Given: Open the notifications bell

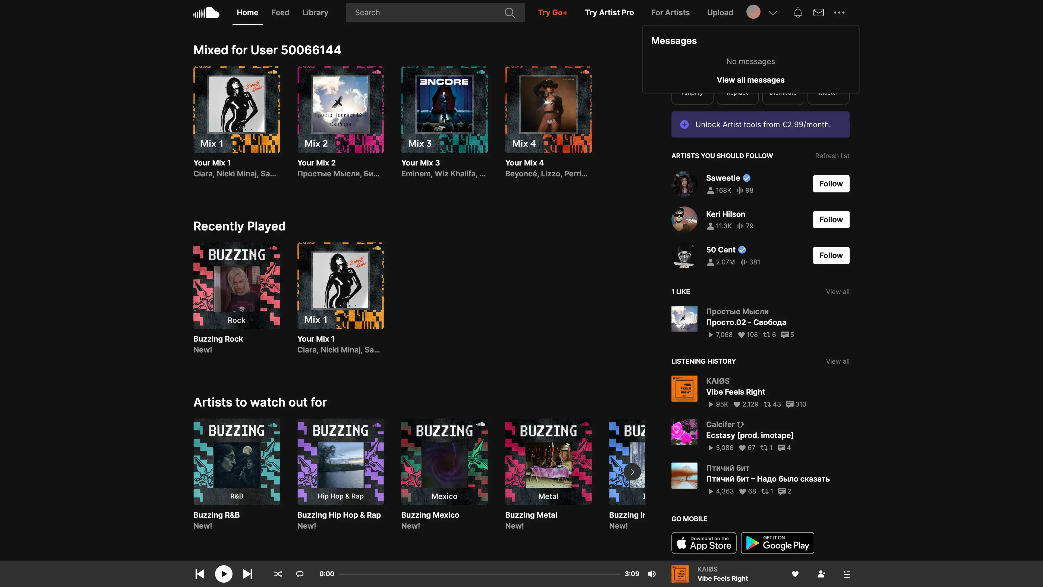Looking at the screenshot, I should [797, 13].
